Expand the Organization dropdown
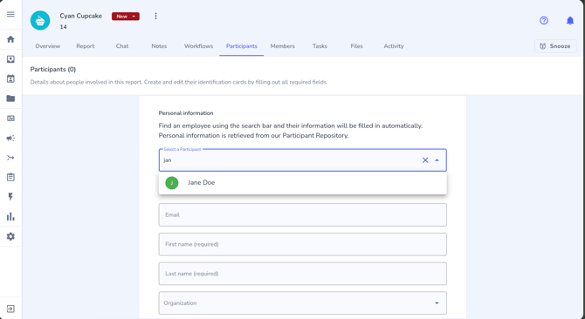 437,303
